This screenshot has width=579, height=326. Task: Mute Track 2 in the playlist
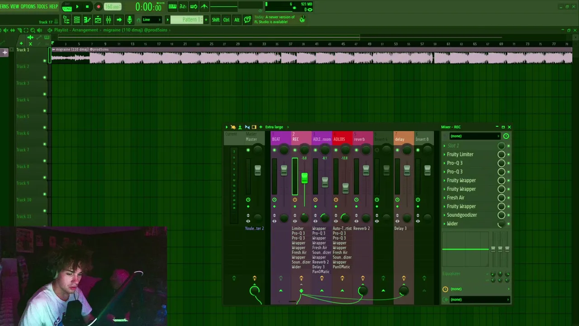click(x=45, y=77)
